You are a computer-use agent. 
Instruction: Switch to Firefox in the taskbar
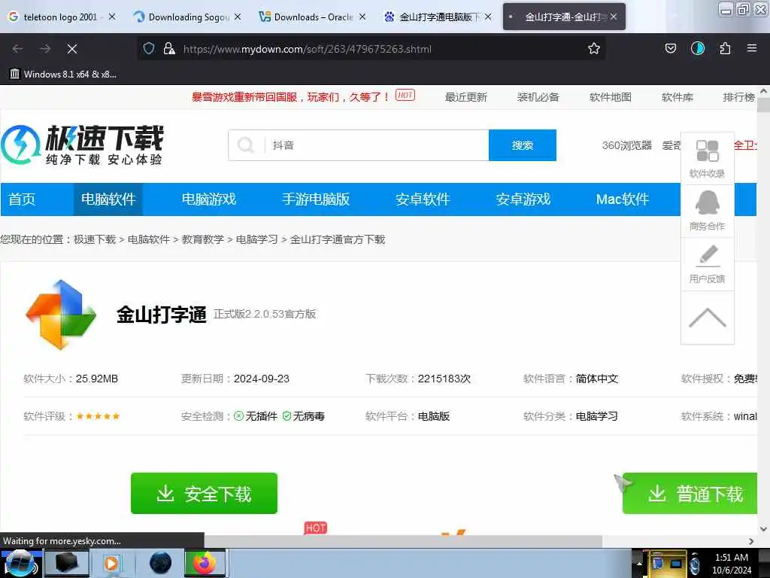205,563
